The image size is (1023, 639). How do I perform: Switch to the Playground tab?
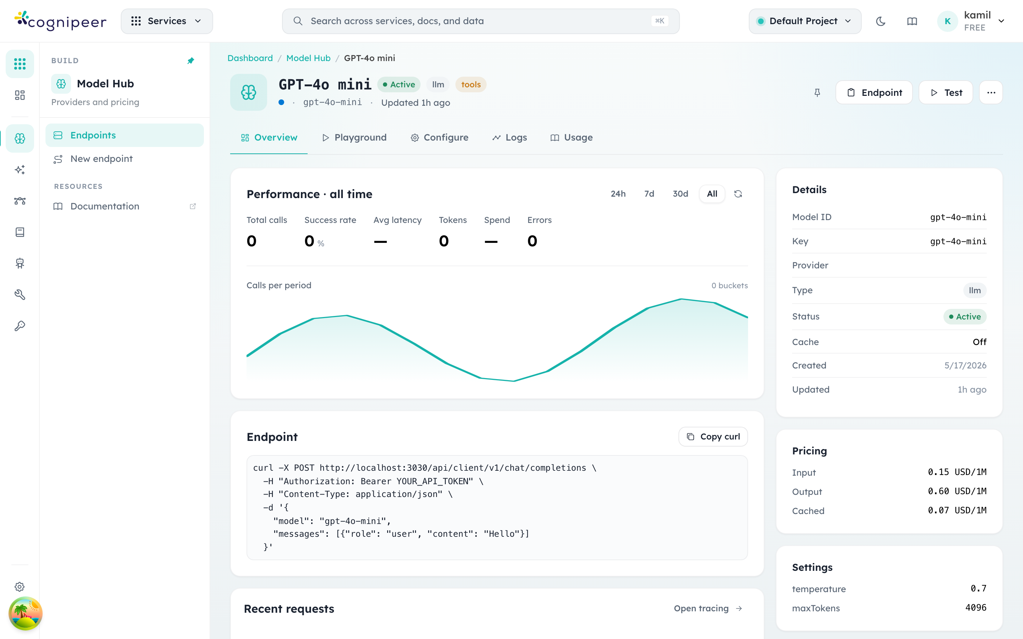[354, 138]
